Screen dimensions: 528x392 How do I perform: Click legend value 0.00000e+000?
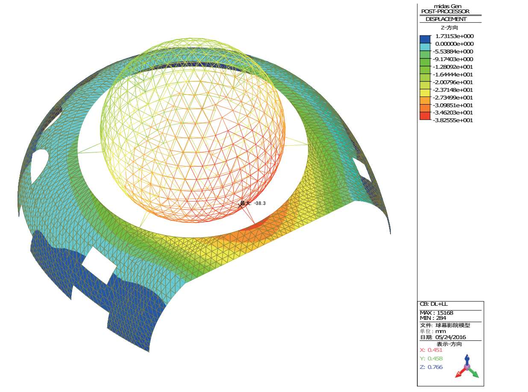[454, 44]
